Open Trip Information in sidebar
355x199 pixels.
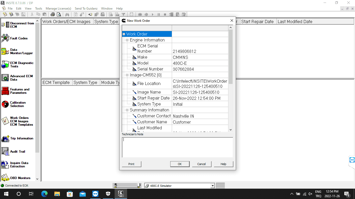5,139
